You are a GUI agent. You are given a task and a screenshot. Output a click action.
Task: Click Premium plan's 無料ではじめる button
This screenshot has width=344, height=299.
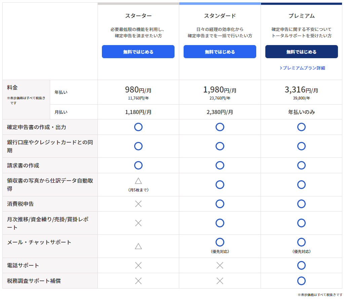301,51
